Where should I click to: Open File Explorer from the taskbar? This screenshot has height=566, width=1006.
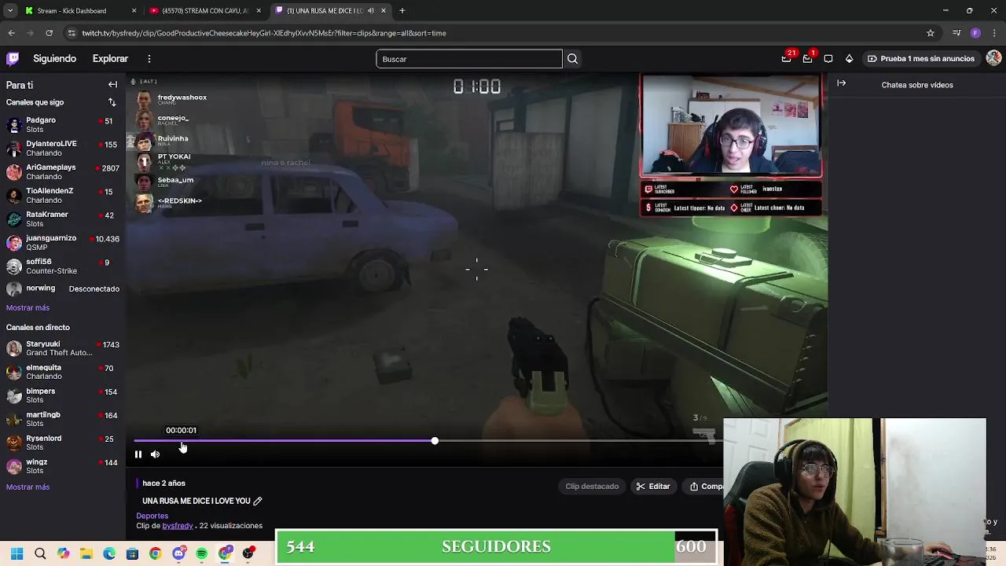tap(86, 553)
